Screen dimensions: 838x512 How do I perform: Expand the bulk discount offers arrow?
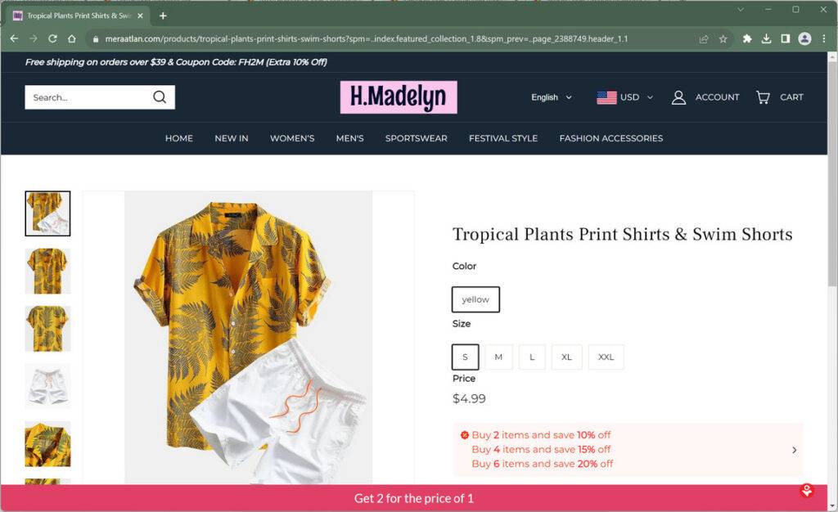coord(794,450)
